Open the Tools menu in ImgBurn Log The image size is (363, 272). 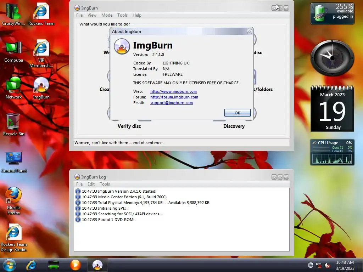(x=105, y=184)
